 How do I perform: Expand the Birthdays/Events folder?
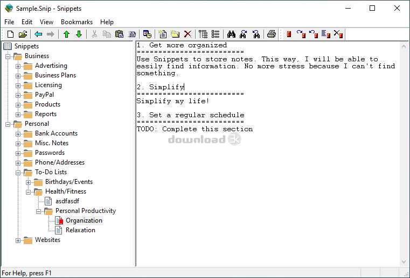click(28, 182)
